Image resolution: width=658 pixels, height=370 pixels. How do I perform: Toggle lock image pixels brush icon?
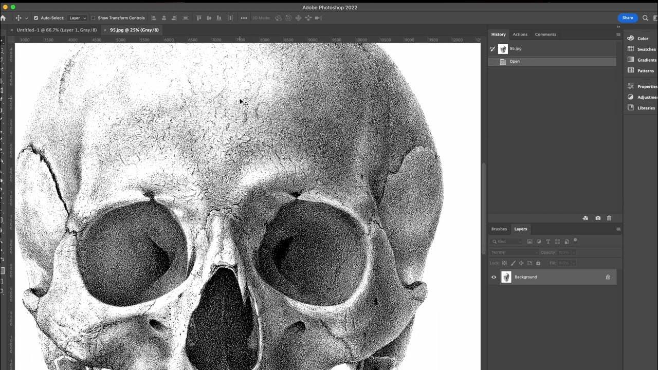pyautogui.click(x=513, y=263)
